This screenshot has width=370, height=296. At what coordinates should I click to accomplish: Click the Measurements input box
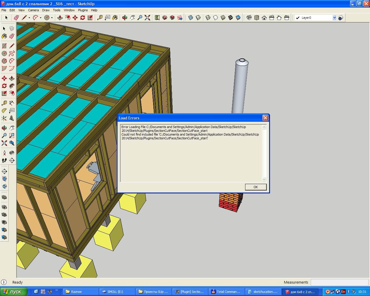click(339, 282)
